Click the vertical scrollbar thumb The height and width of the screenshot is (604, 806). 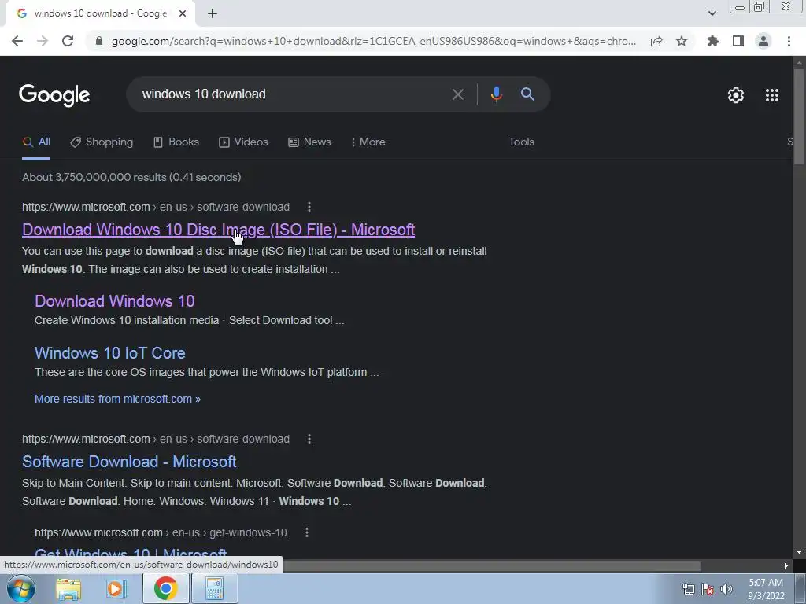(x=799, y=116)
